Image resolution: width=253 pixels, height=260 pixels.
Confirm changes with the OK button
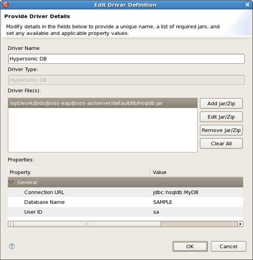coord(190,246)
